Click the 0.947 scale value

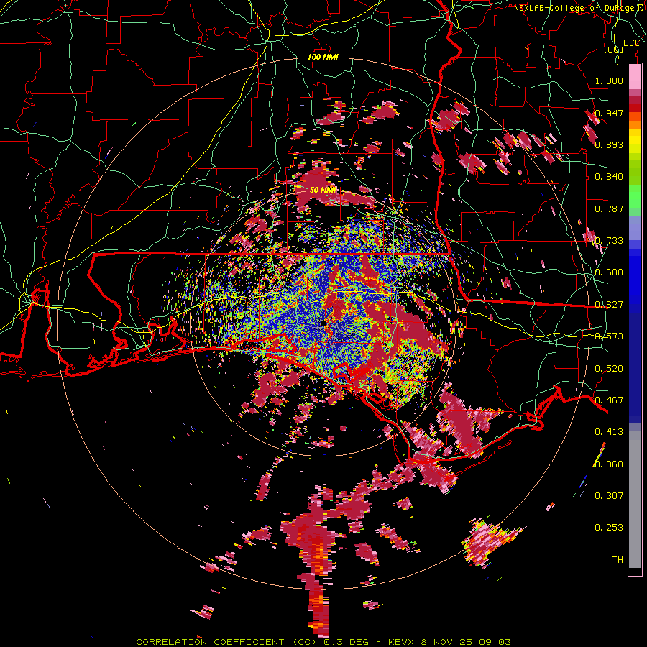tap(609, 113)
